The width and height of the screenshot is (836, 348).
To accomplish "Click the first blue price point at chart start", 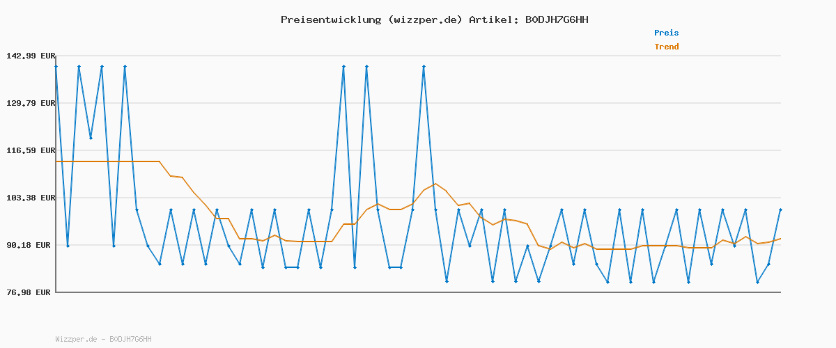I will pos(56,66).
